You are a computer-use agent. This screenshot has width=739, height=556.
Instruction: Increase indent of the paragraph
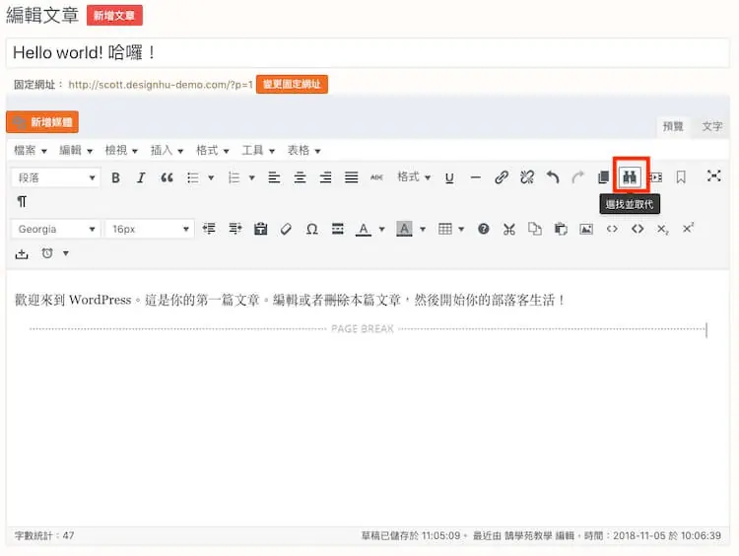(235, 229)
